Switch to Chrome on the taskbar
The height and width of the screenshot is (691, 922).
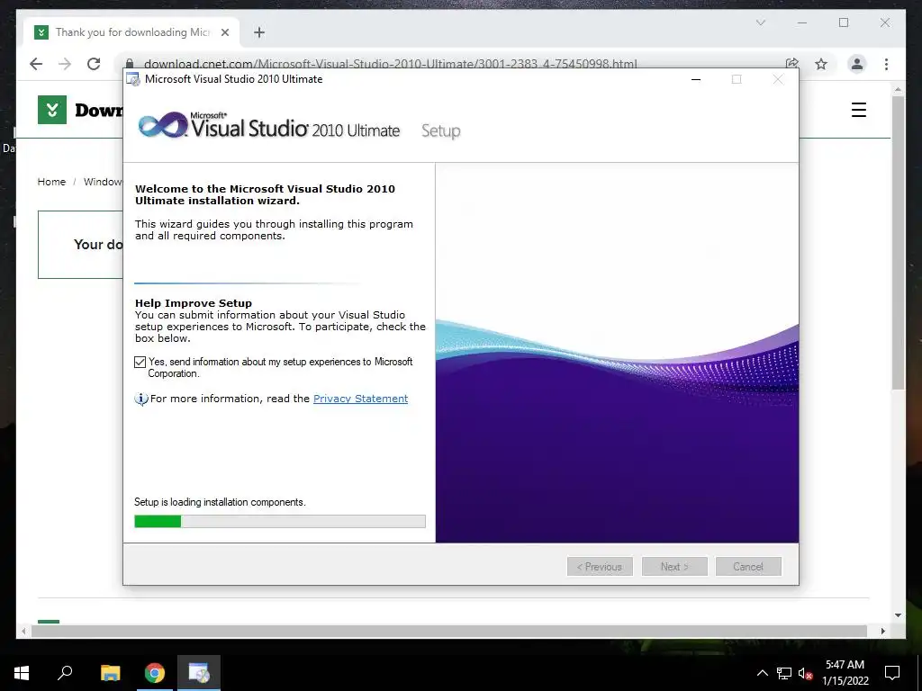155,673
